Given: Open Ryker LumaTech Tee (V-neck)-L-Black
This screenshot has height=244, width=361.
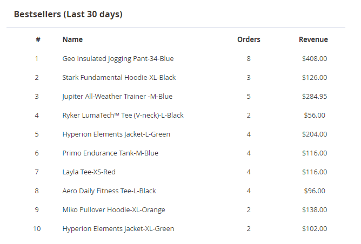Looking at the screenshot, I should [x=123, y=115].
